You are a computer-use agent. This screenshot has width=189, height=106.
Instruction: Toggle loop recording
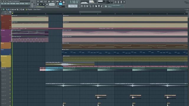point(53,1)
